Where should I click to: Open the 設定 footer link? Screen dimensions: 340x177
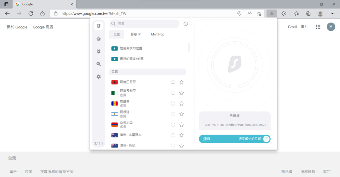pos(327,172)
